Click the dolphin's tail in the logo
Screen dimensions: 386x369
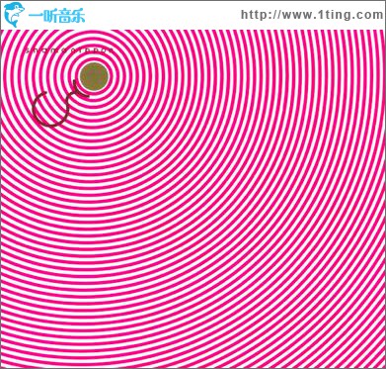coord(14,24)
